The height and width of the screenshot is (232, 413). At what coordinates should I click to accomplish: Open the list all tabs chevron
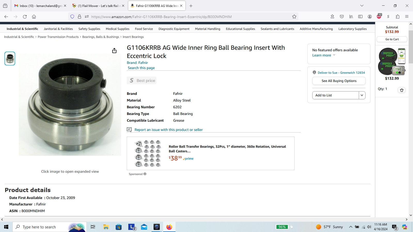click(362, 6)
